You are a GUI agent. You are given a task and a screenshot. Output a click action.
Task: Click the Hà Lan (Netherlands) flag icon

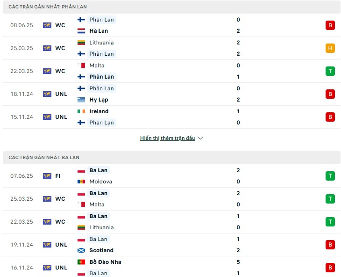[x=81, y=31]
